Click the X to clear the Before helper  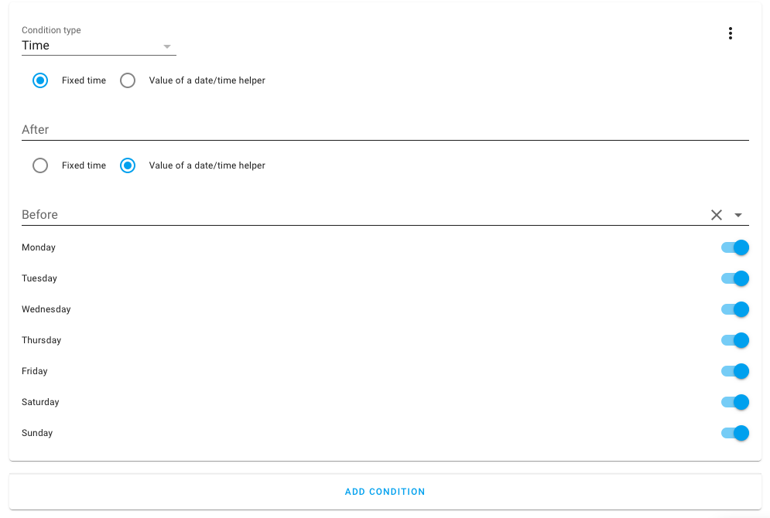(x=716, y=214)
